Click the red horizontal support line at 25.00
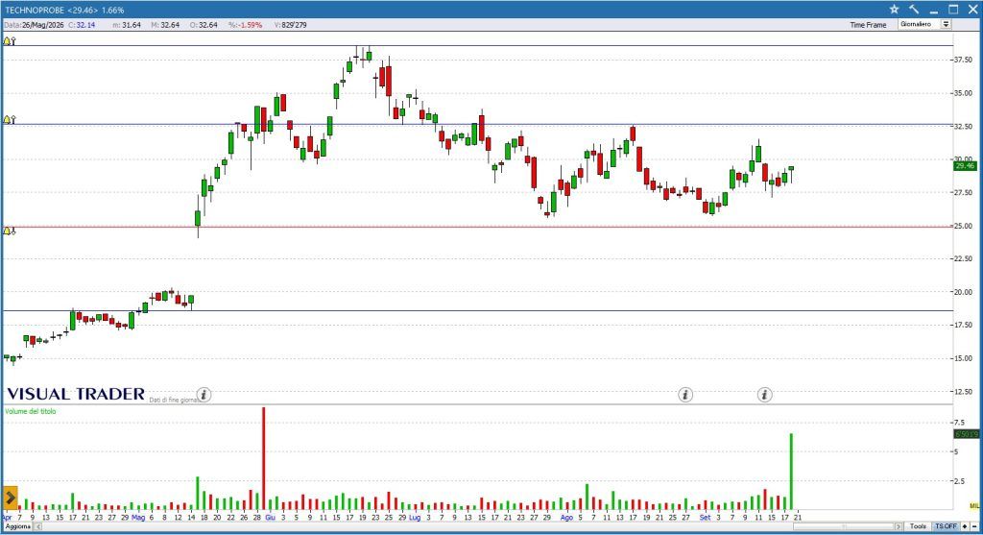Image resolution: width=983 pixels, height=535 pixels. pyautogui.click(x=476, y=227)
